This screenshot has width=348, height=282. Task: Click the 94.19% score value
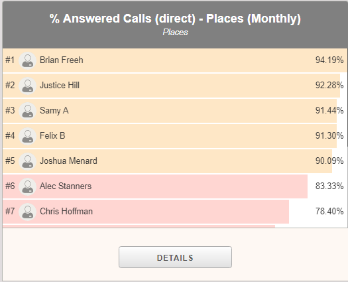[329, 60]
